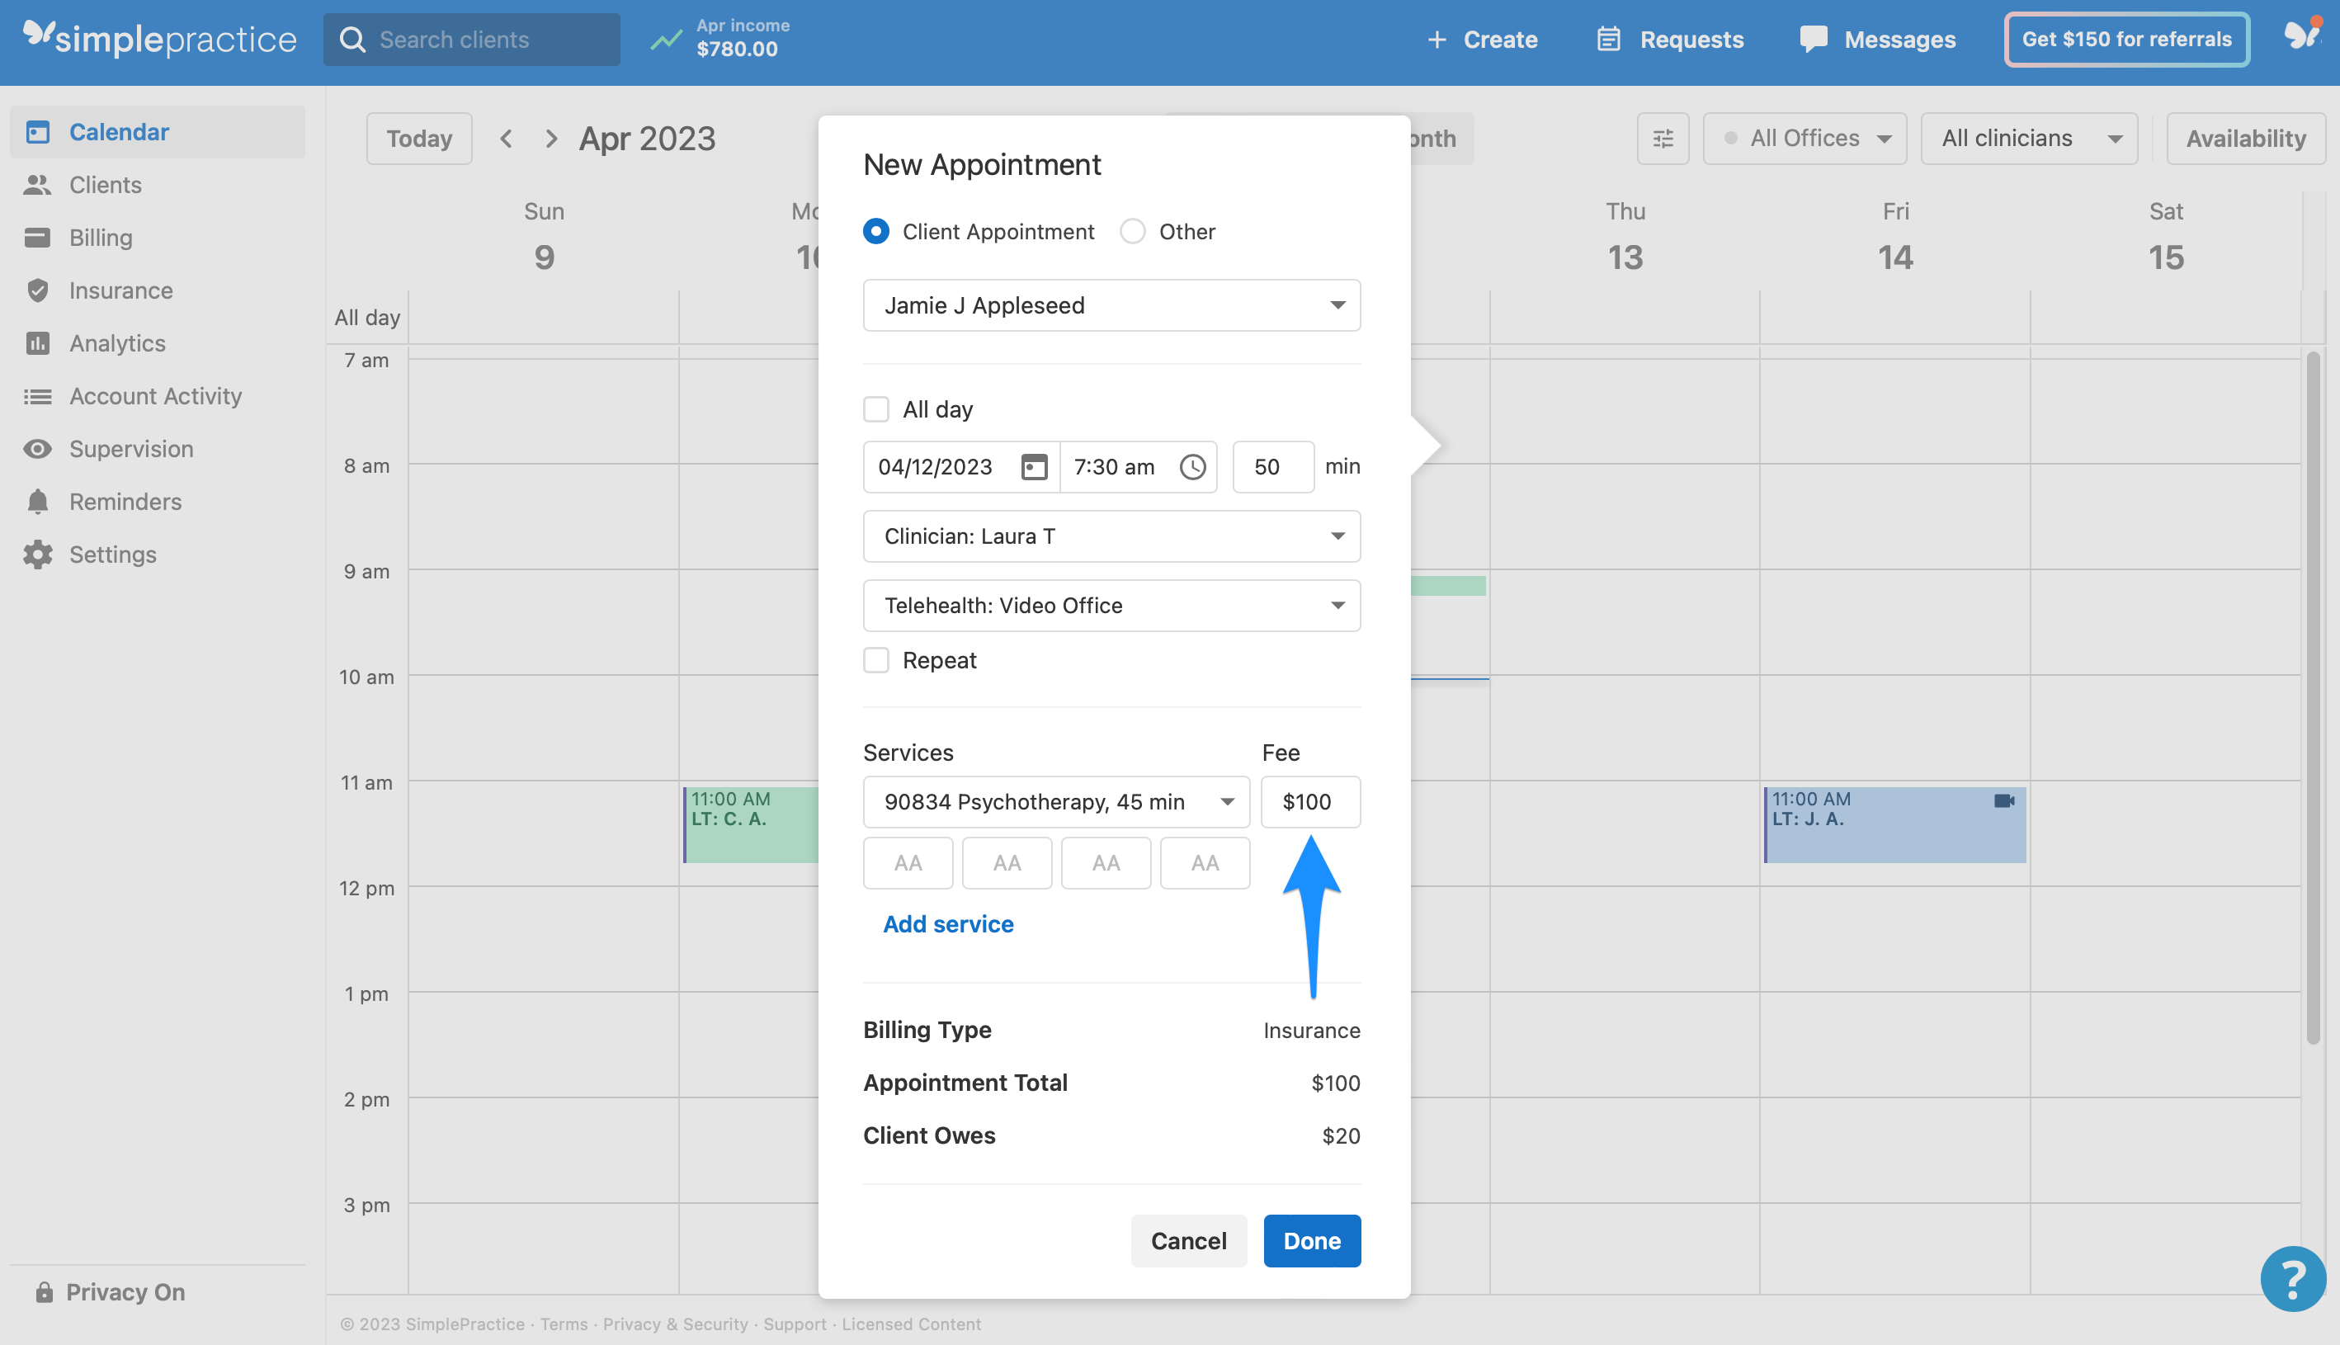Click the Add service link
This screenshot has width=2340, height=1345.
click(947, 924)
